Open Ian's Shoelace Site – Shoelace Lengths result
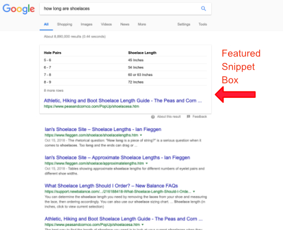The image size is (283, 230). [103, 129]
